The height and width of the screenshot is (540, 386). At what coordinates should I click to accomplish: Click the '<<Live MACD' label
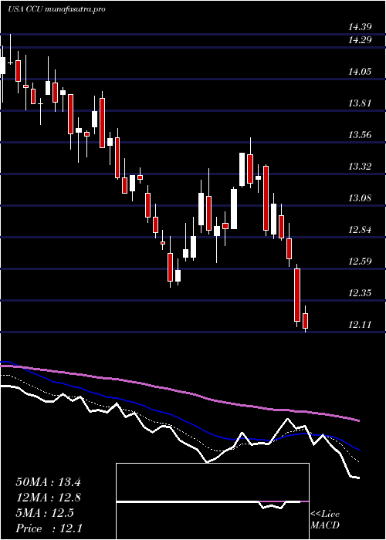[325, 520]
